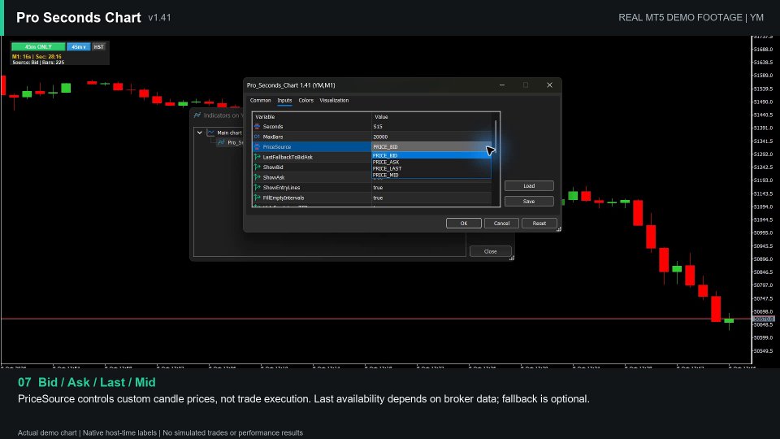Select Main chart in Indicators tree
This screenshot has width=780, height=439.
click(229, 133)
